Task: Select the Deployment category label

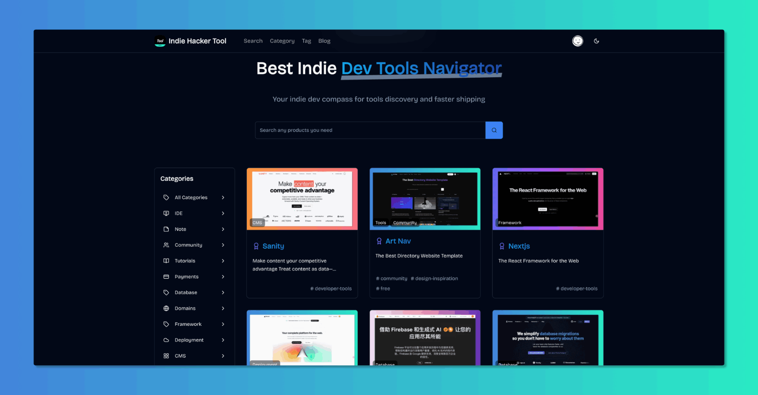Action: (189, 340)
